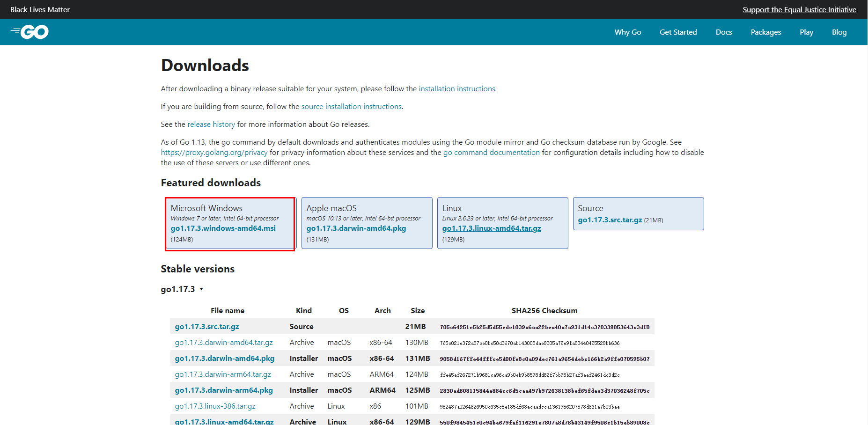Click go1.17.3.darwin-arm64.tar.gz in the table
Screen dimensions: 868x425
[223, 374]
